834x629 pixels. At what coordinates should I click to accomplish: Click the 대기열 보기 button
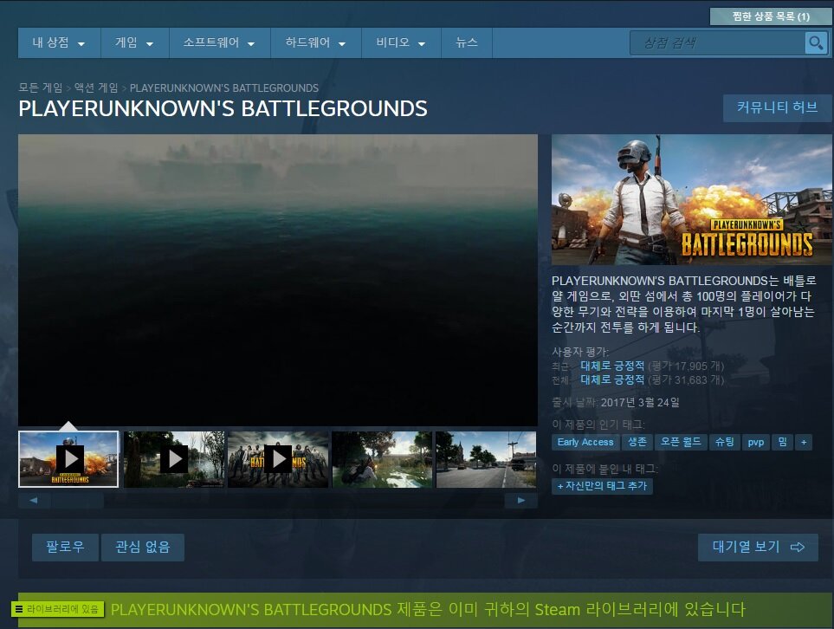(x=758, y=547)
